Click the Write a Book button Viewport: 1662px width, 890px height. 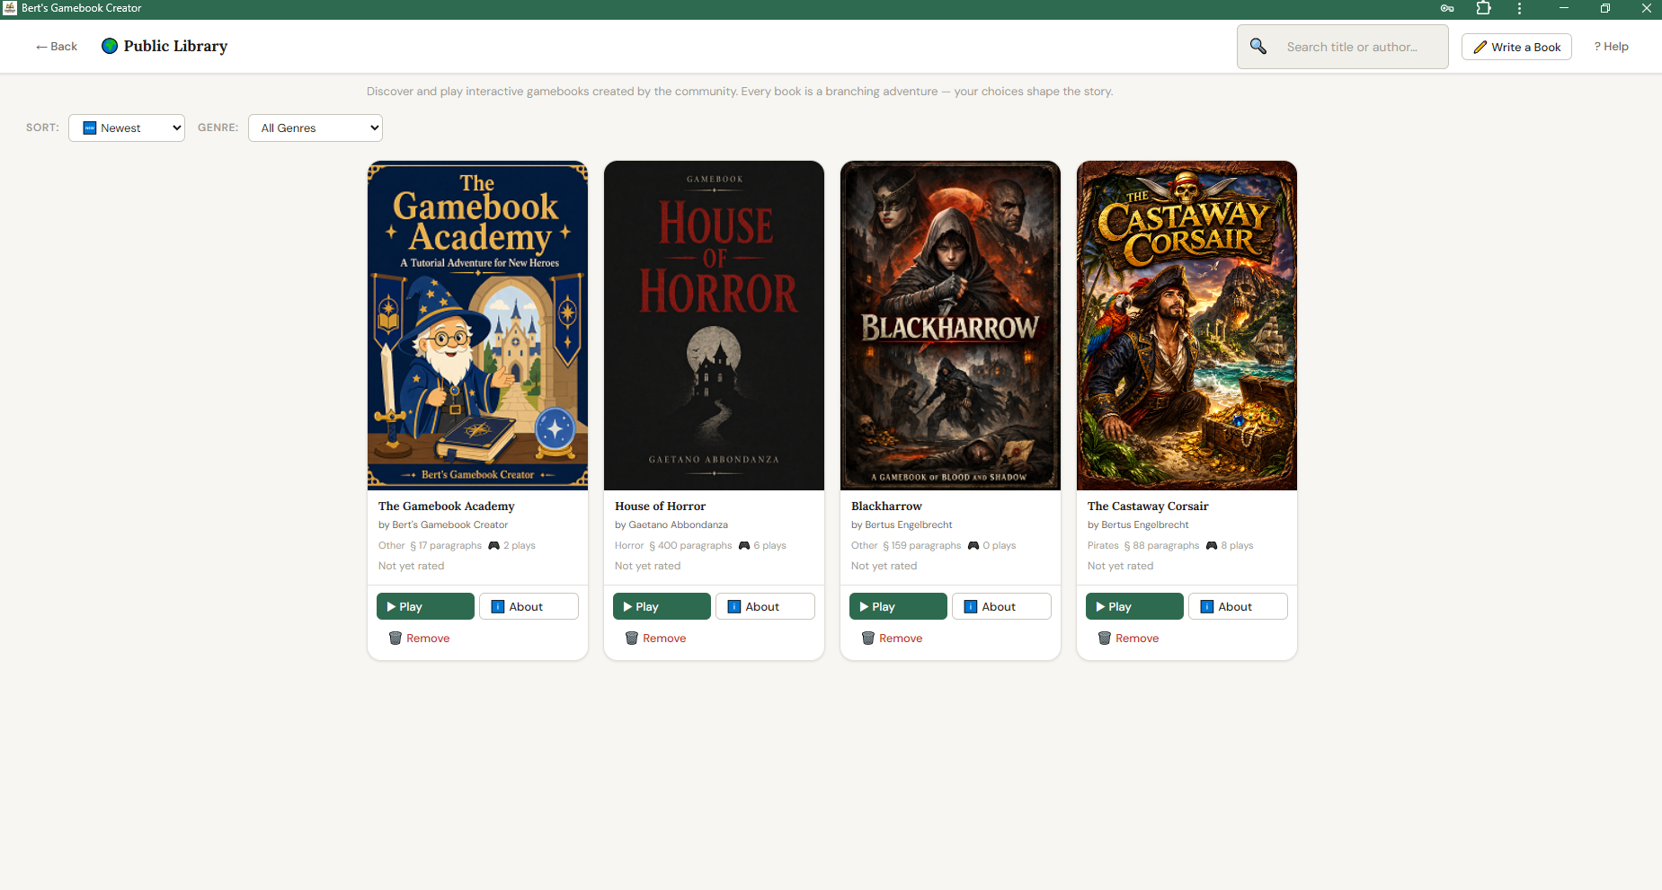(1516, 46)
